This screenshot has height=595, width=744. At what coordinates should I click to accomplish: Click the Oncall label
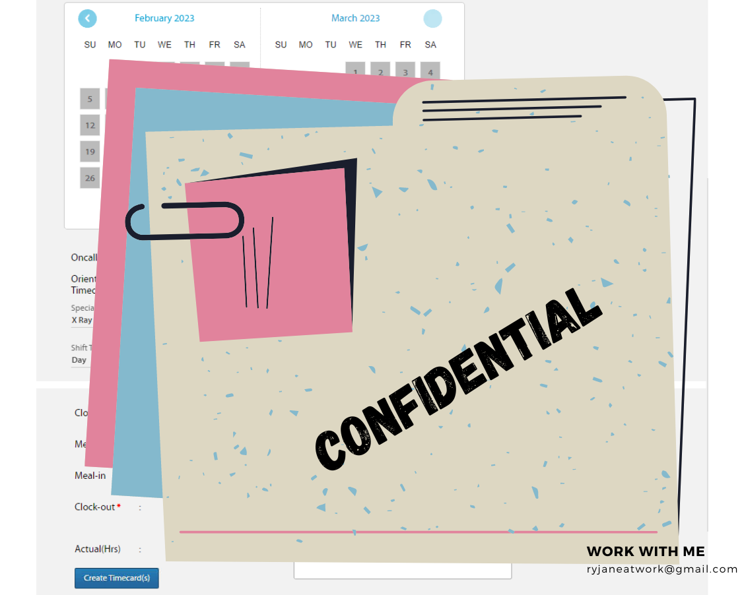[x=84, y=257]
